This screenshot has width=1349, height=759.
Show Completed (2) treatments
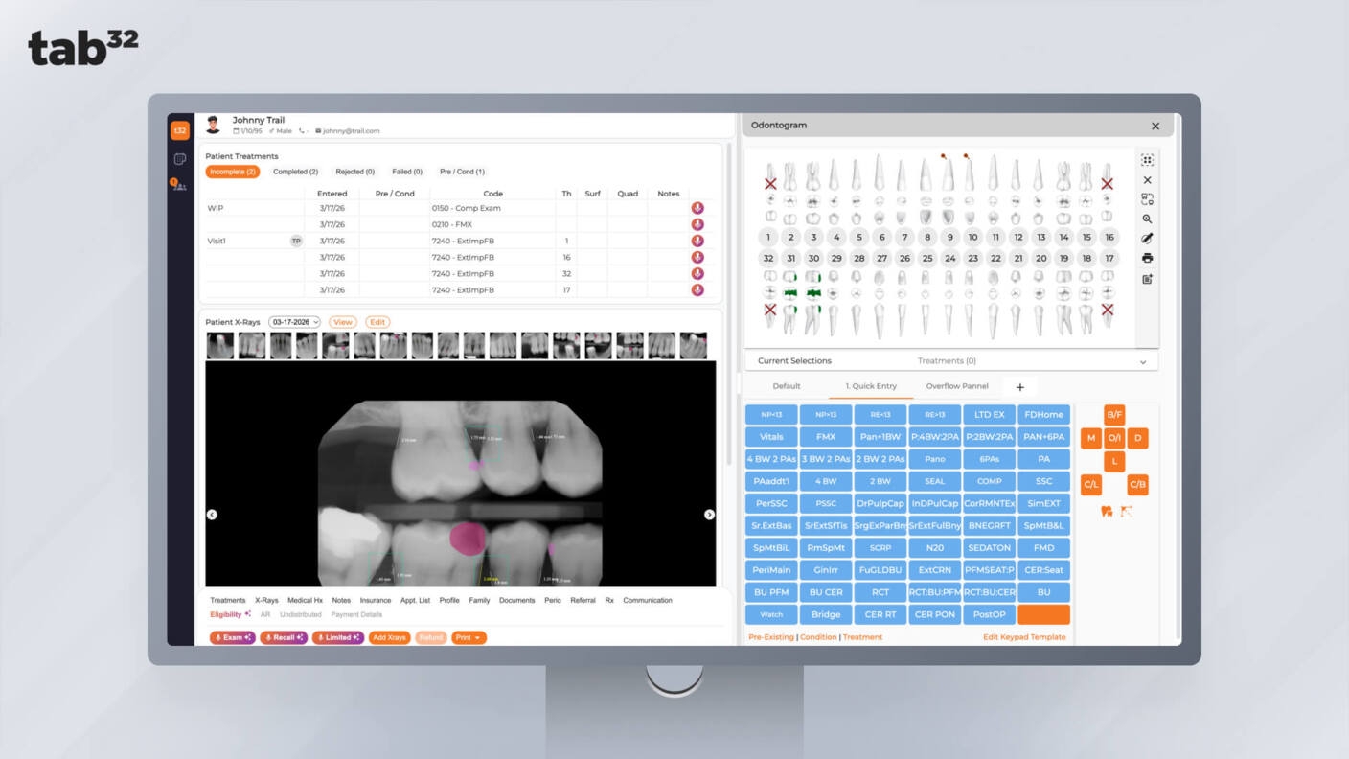(x=295, y=172)
